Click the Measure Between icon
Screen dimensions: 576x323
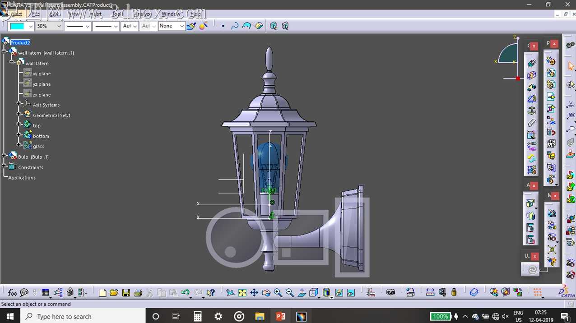[x=430, y=293]
